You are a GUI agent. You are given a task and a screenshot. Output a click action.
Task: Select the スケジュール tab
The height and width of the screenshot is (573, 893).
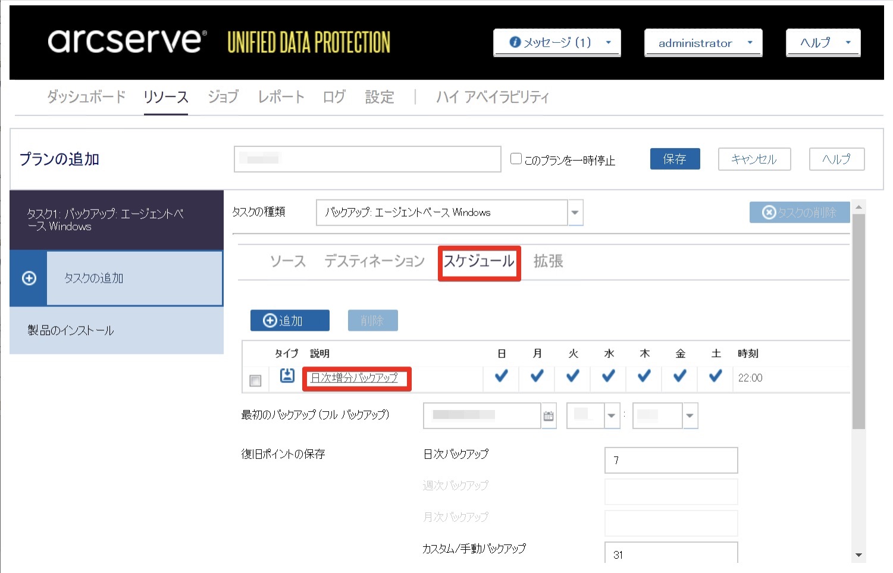click(x=479, y=261)
